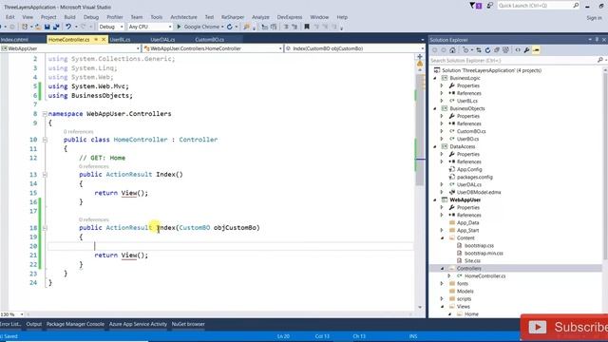Click the Sign in link

point(594,18)
